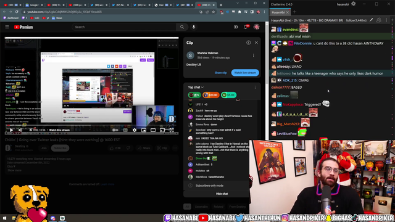Seek on the clip progress bar

tap(91, 125)
